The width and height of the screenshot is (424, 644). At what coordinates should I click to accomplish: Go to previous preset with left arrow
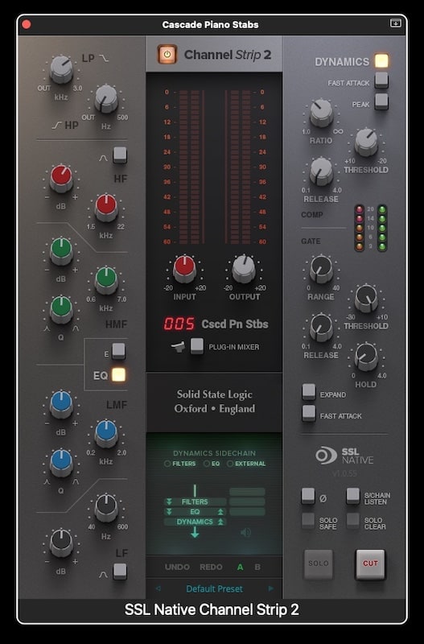(158, 588)
